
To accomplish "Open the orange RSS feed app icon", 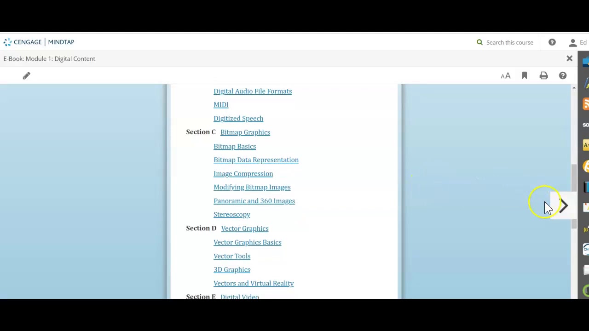I will point(586,104).
